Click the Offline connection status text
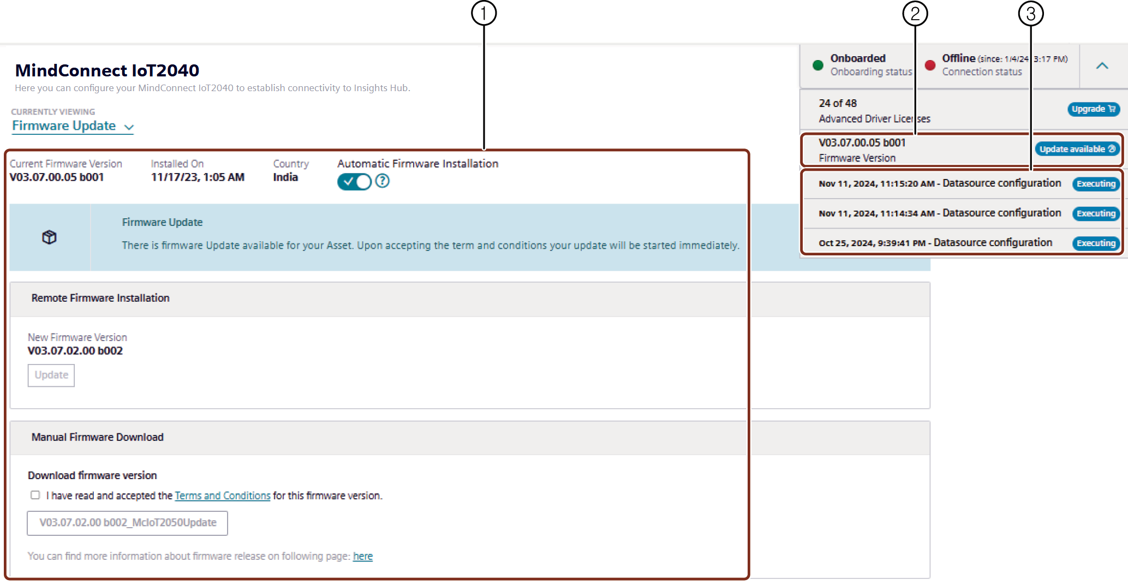 1004,65
